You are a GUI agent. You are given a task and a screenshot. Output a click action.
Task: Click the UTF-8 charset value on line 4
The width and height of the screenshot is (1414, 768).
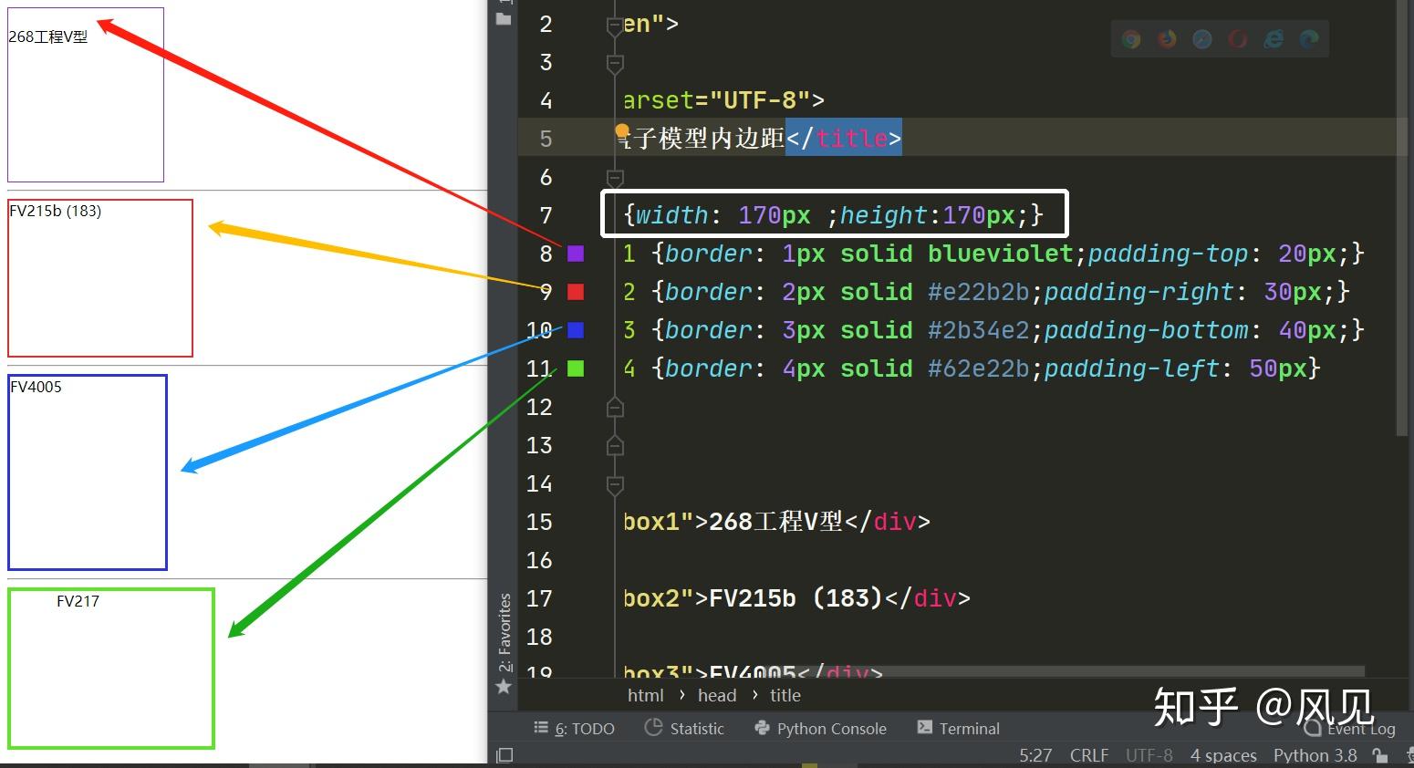pyautogui.click(x=760, y=100)
